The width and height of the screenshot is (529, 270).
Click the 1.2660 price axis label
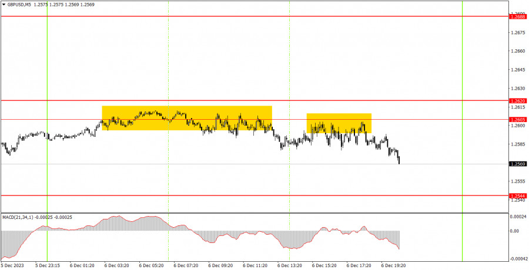click(x=518, y=51)
